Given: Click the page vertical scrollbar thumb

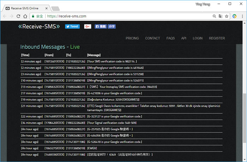Looking at the screenshot, I should (x=245, y=118).
